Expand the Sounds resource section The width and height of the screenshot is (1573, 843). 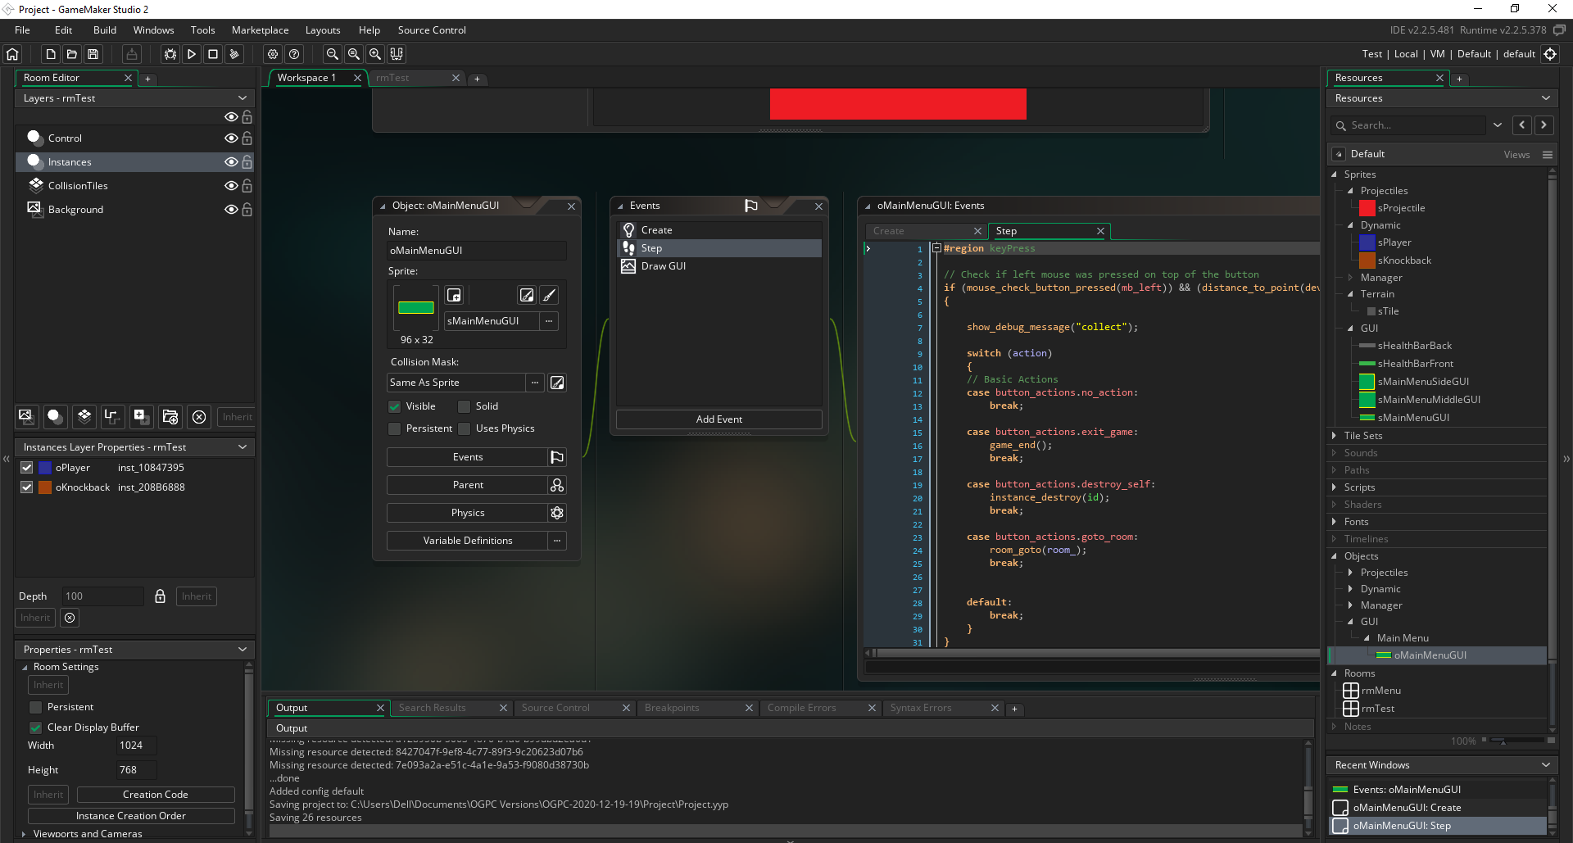[x=1334, y=453]
